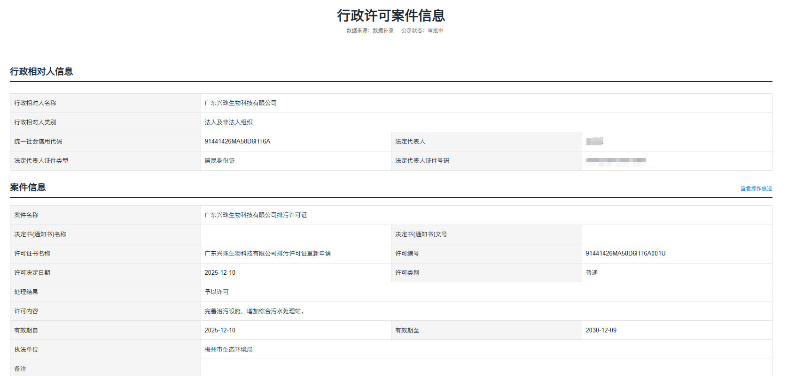
Task: Click the 许可决定日期 value 2025-12-10
Action: coord(220,273)
